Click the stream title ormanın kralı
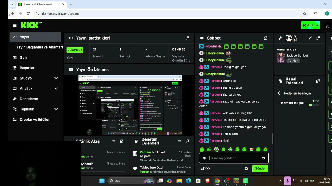The image size is (332, 186). coord(286,49)
